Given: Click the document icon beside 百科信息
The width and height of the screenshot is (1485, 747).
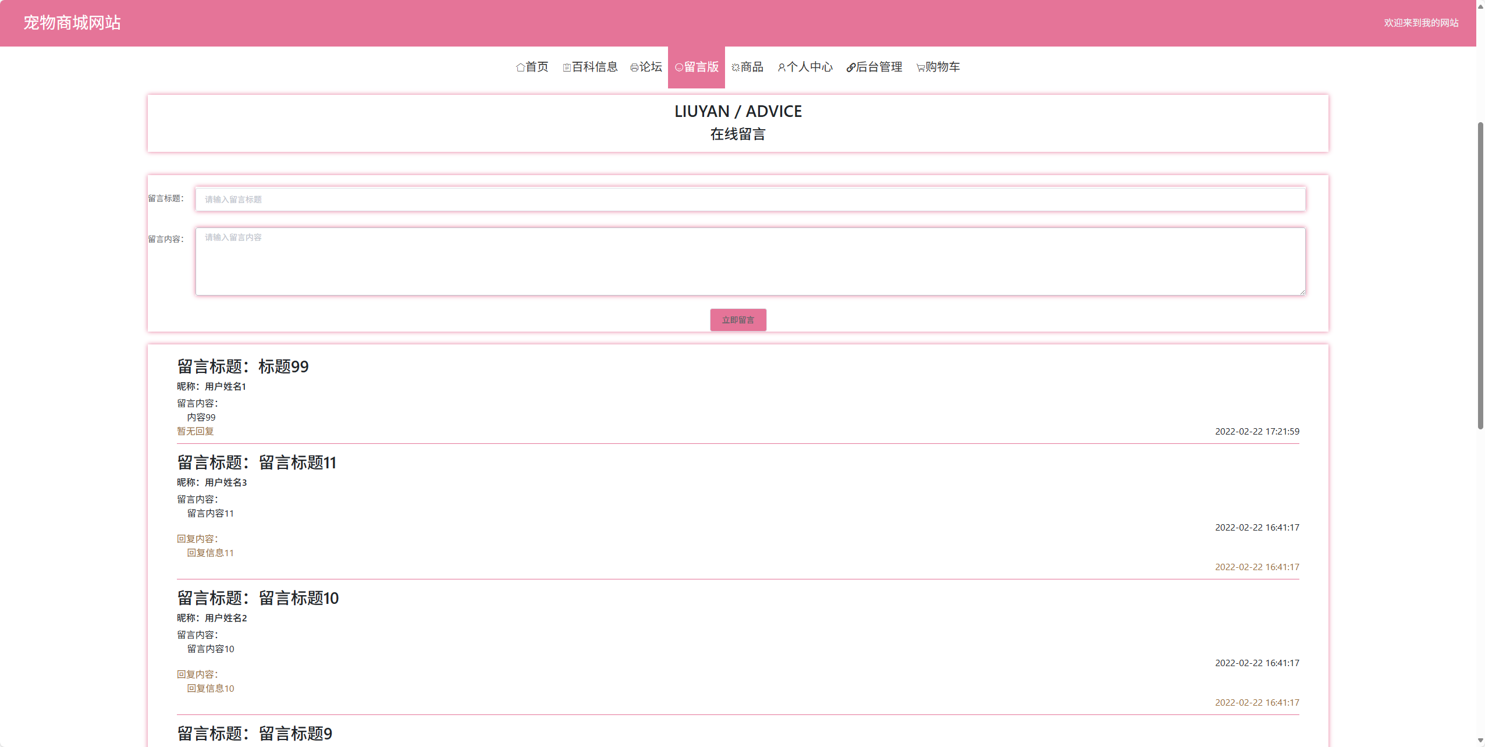Looking at the screenshot, I should [566, 67].
